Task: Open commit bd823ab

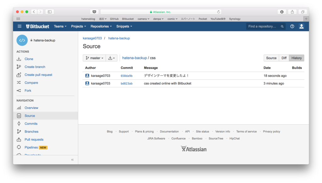Action: coord(126,83)
